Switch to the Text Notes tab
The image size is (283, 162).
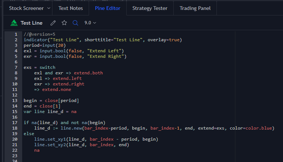click(x=71, y=8)
